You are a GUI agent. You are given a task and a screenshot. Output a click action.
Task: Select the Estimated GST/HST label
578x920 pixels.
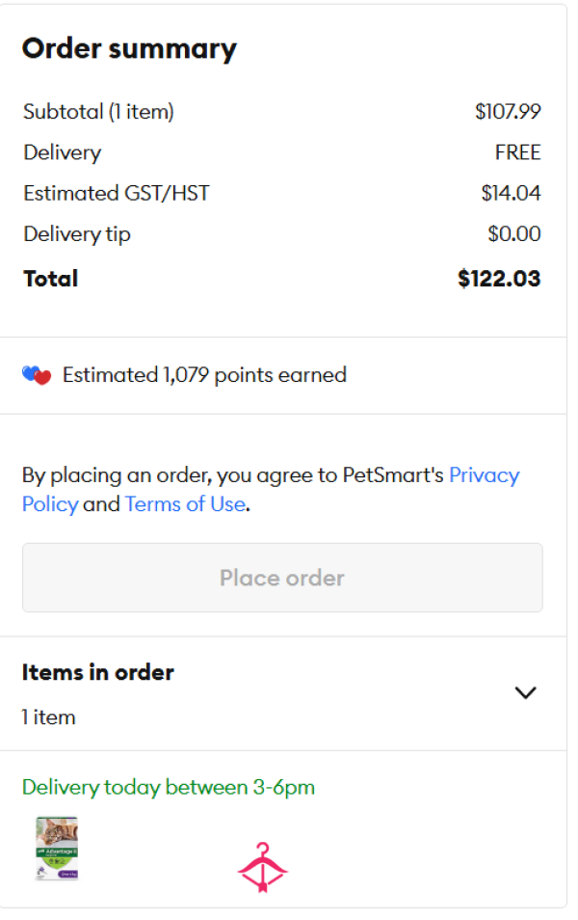[116, 193]
